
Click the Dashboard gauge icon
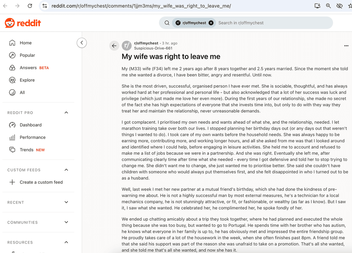(12, 125)
